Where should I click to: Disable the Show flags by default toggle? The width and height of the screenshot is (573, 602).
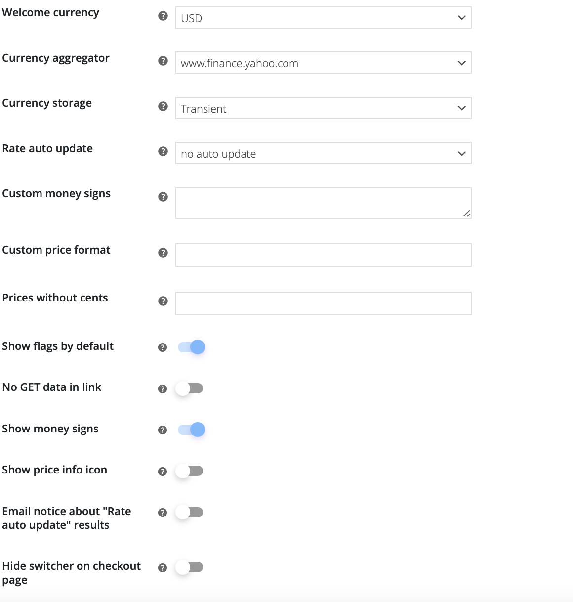click(191, 347)
